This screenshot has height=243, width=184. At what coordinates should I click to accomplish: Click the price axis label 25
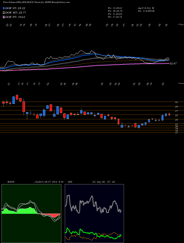176,116
